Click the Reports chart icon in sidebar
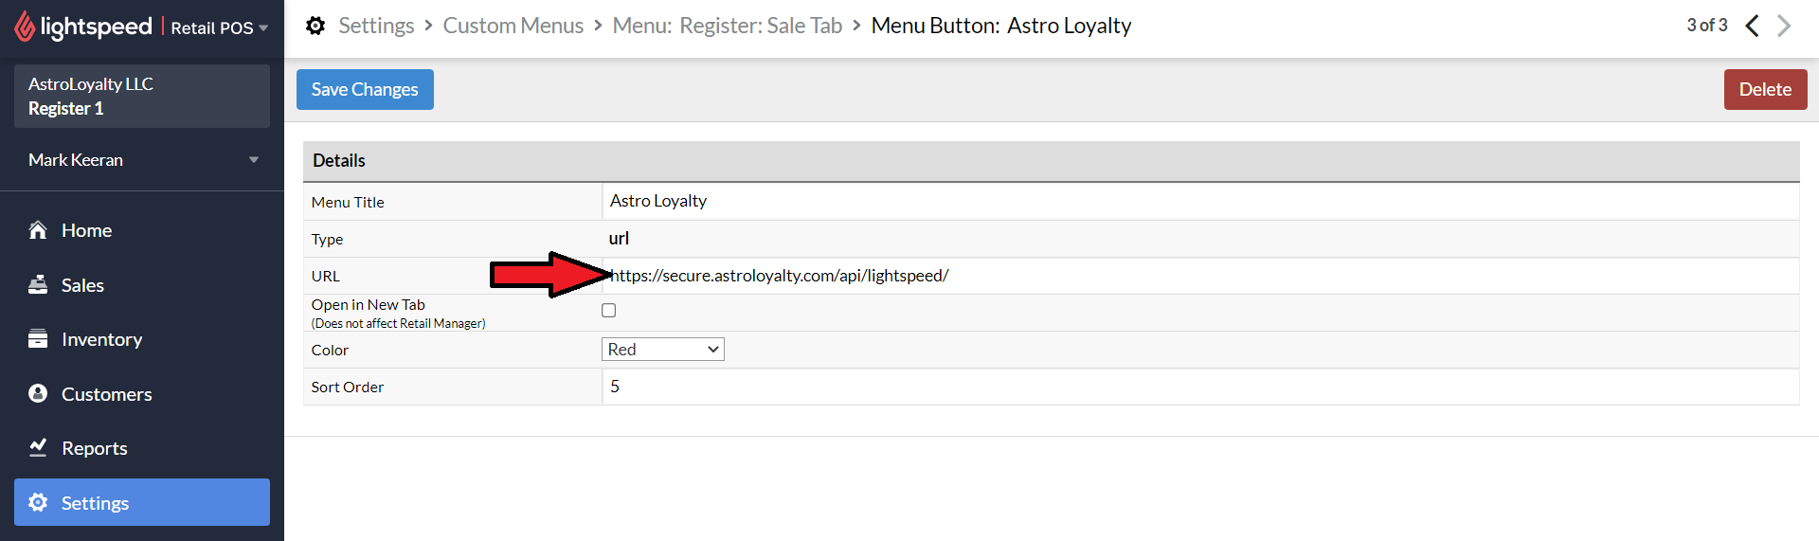 click(38, 447)
